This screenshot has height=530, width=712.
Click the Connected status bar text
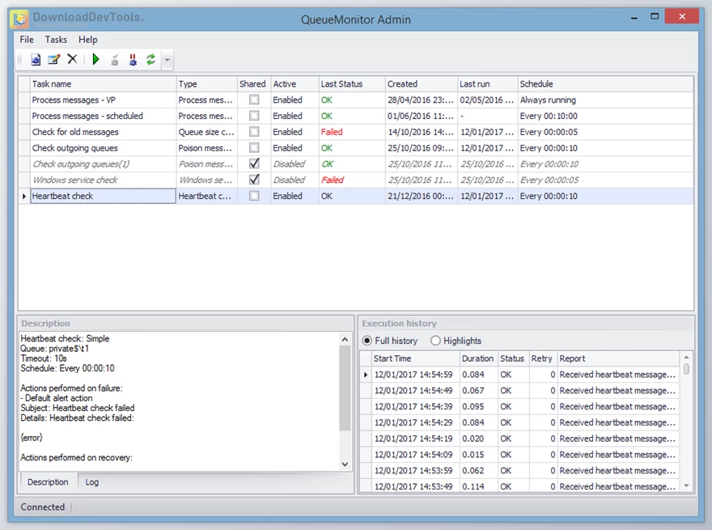pyautogui.click(x=42, y=507)
